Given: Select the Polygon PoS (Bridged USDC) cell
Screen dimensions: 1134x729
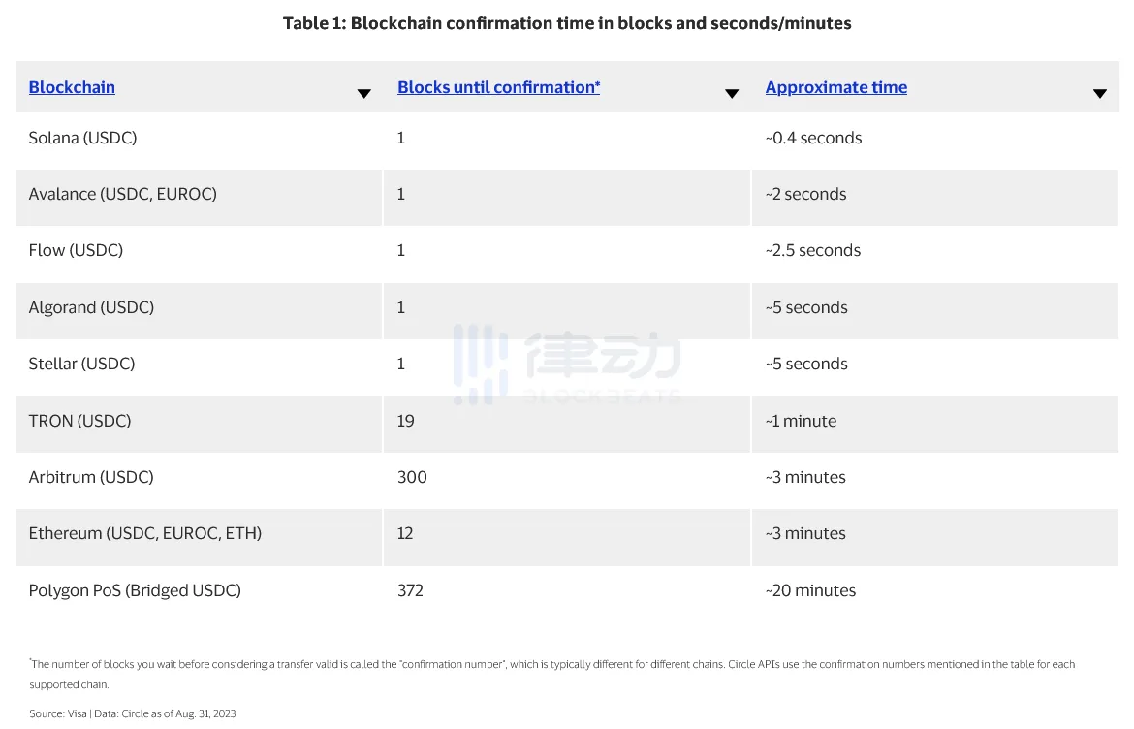Looking at the screenshot, I should click(x=135, y=590).
